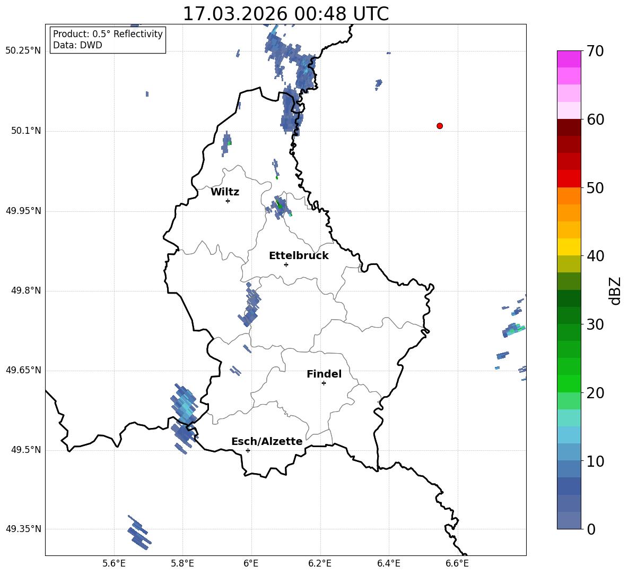This screenshot has height=574, width=628.
Task: Click the 60 tick on colorbar
Action: pos(595,119)
